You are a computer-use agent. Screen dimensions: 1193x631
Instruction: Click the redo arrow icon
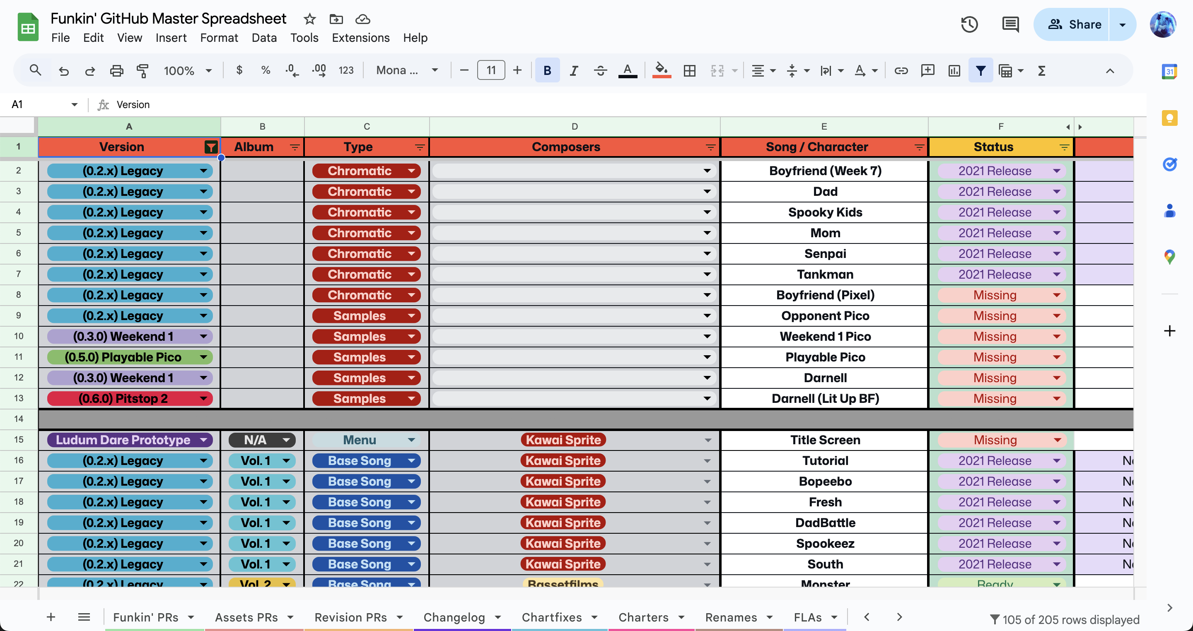coord(90,70)
